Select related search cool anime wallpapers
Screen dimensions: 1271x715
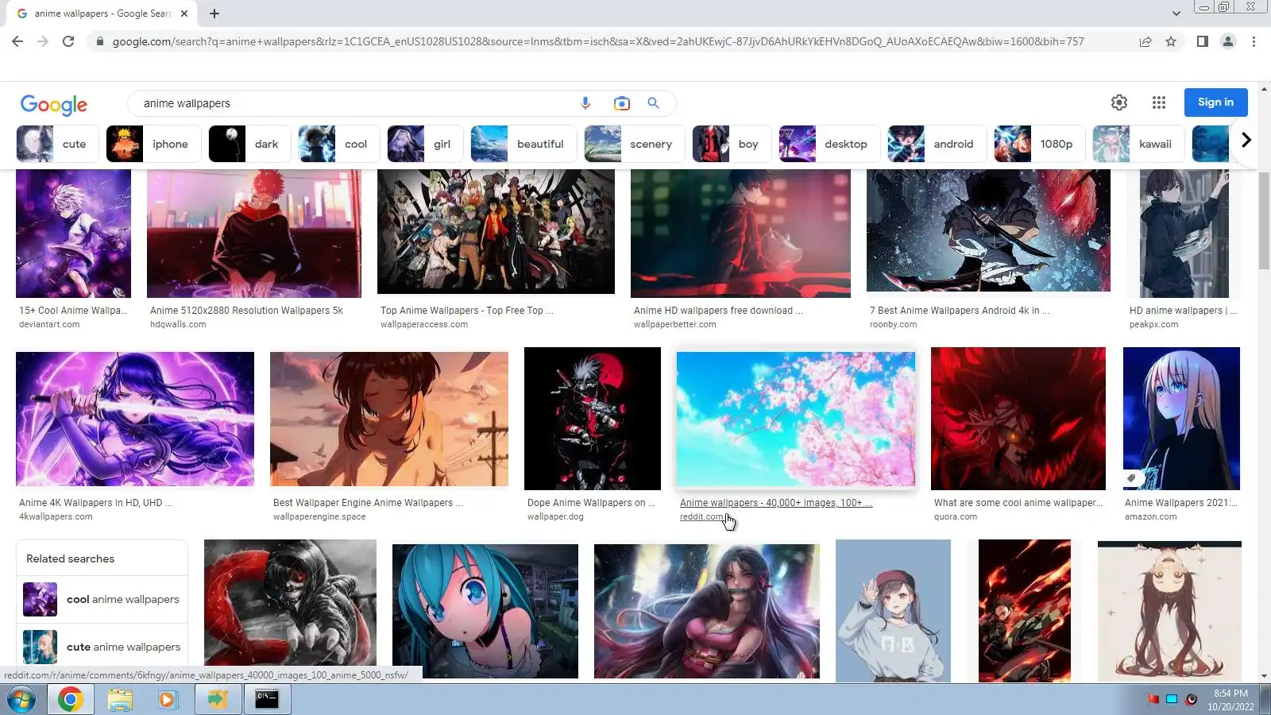[102, 599]
